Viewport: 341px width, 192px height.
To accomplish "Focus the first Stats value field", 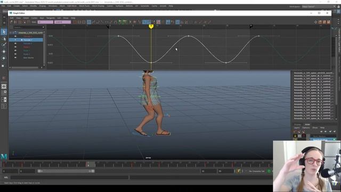I will point(45,22).
